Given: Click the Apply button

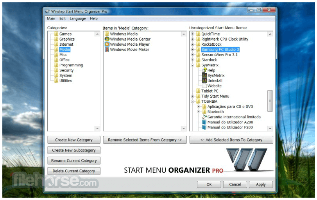Looking at the screenshot, I should point(261,184).
